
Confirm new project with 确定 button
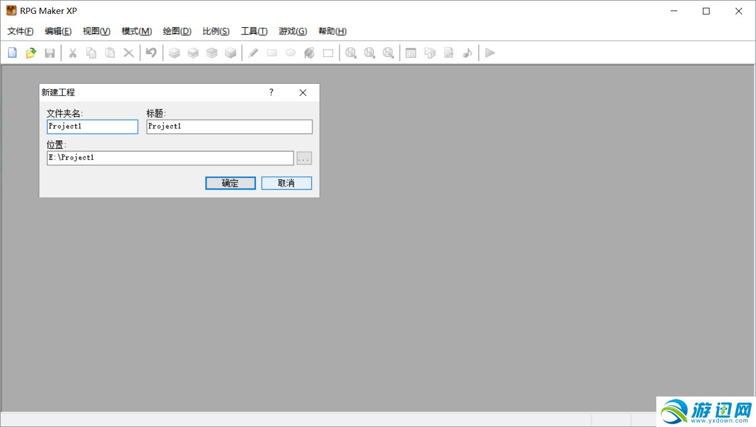click(230, 183)
